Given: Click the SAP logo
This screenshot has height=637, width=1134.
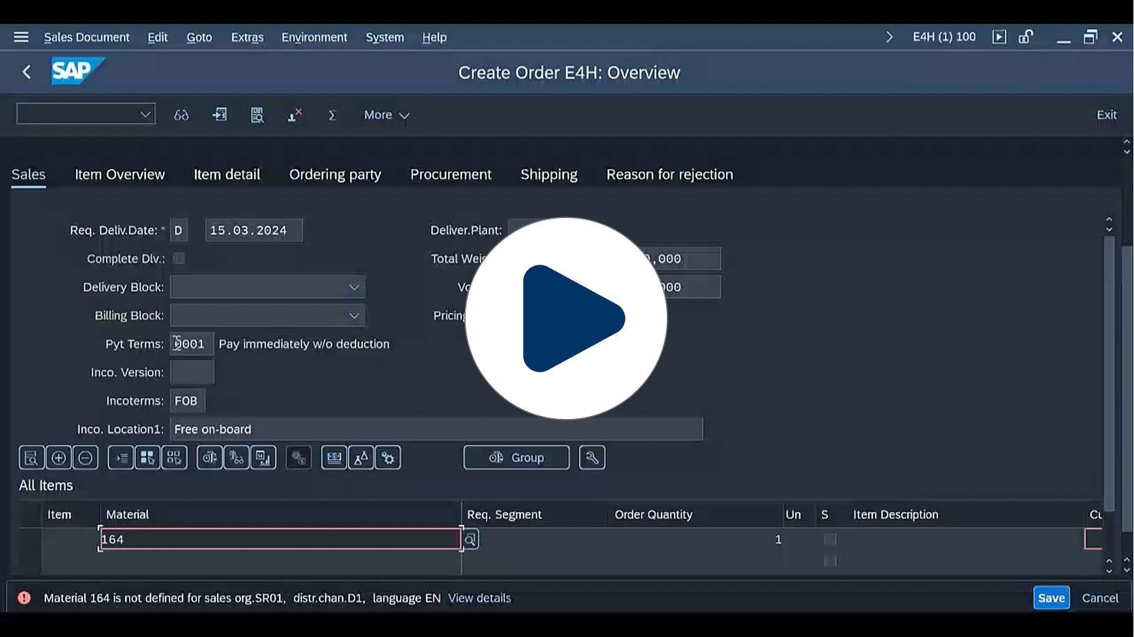Looking at the screenshot, I should [x=77, y=71].
